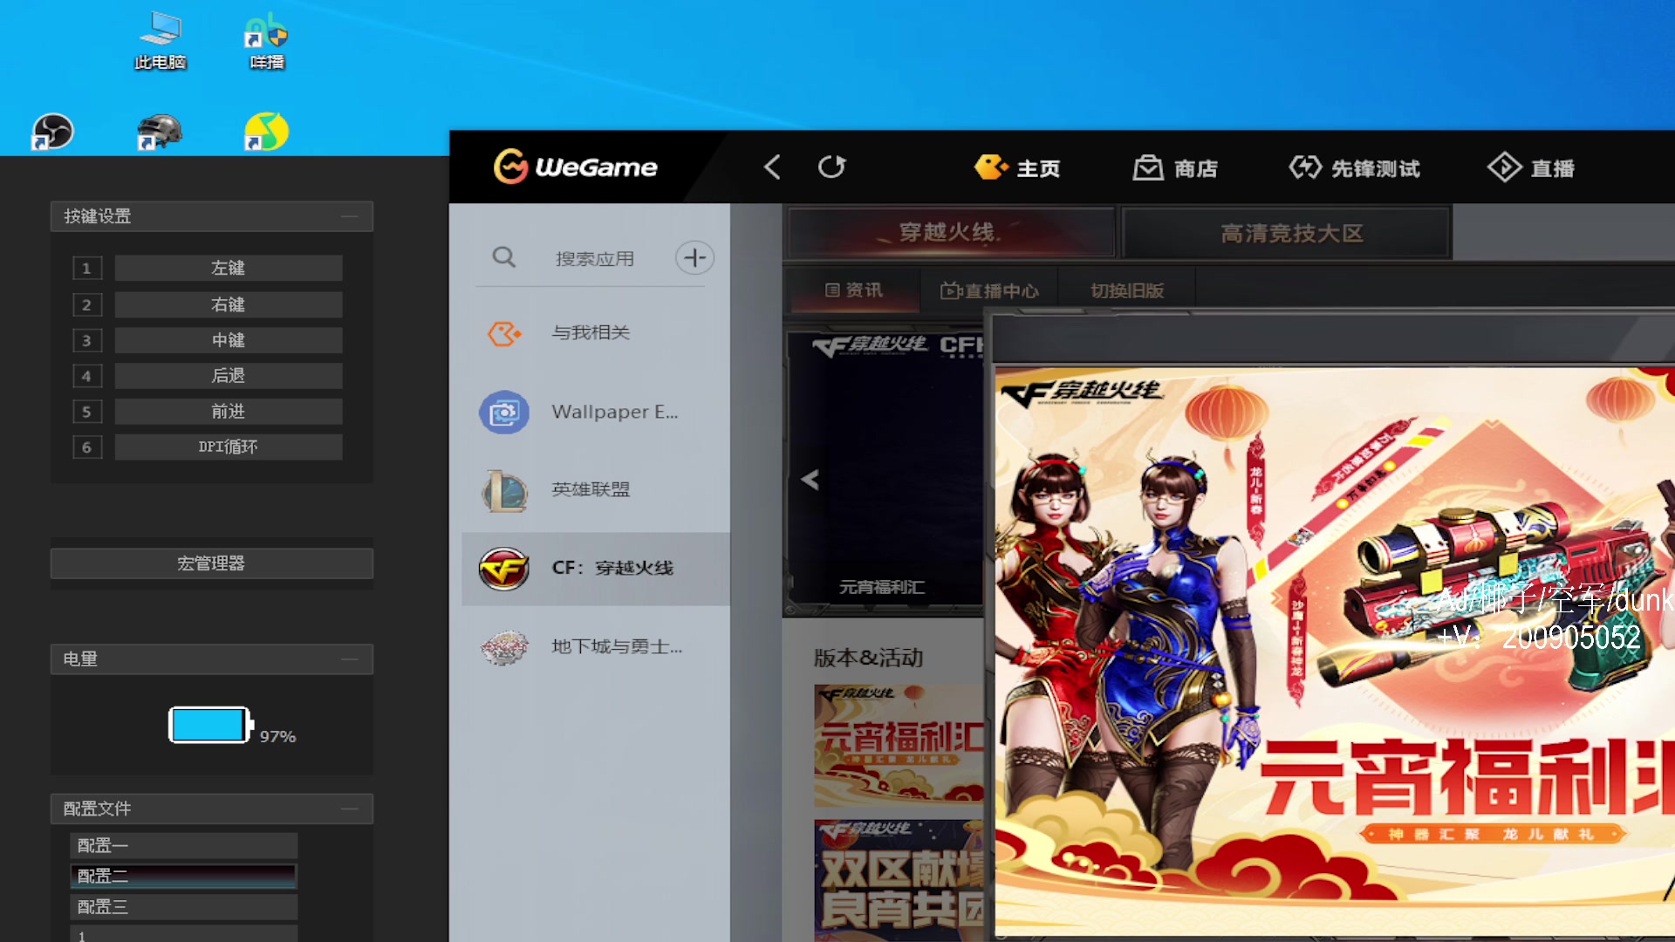The image size is (1675, 942).
Task: Open the key 3 中键 assignment
Action: pos(228,340)
